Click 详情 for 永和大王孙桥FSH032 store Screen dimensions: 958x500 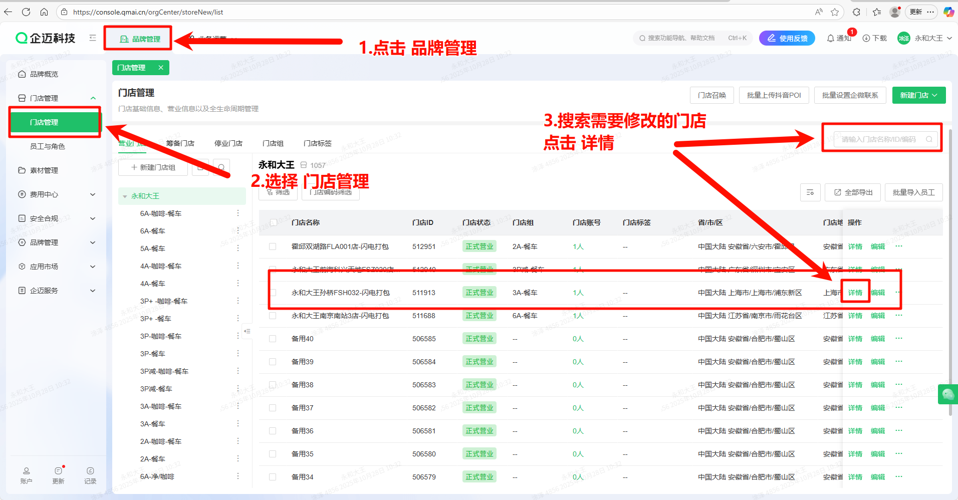coord(855,293)
